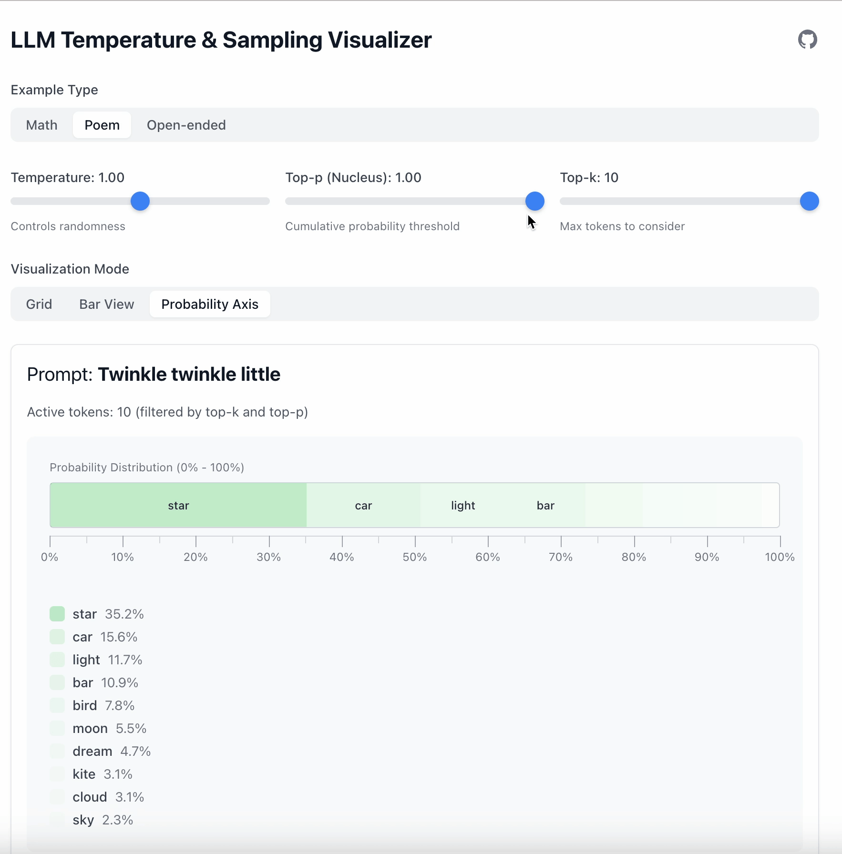Click the Top-p Nucleus slider handle
Image resolution: width=842 pixels, height=854 pixels.
click(x=534, y=201)
